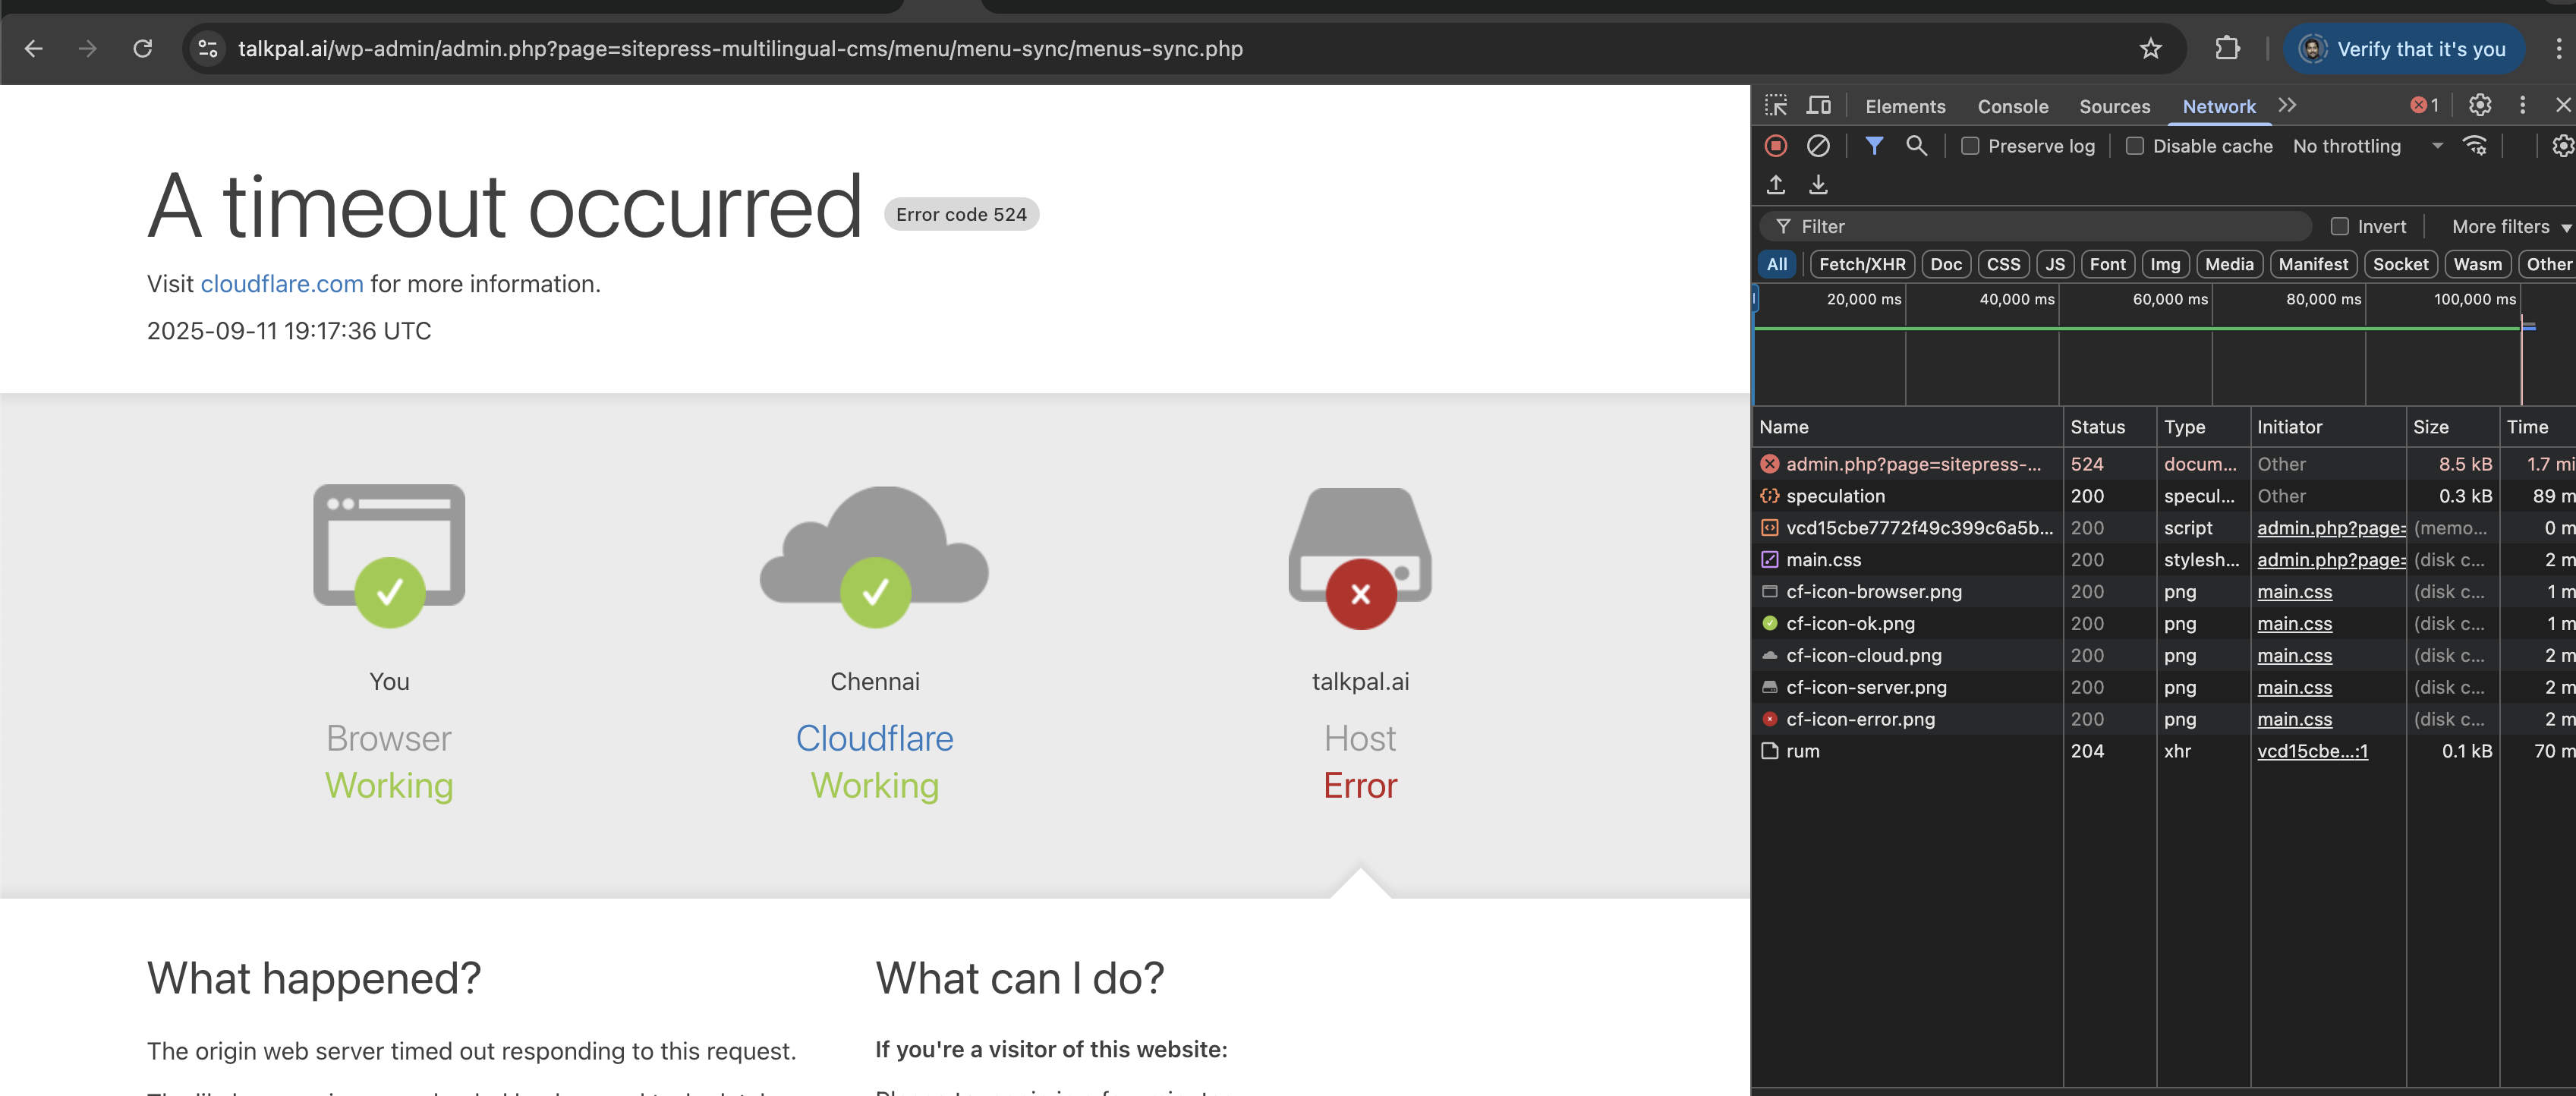Open network search magnifier
The height and width of the screenshot is (1096, 2576).
[x=1916, y=146]
